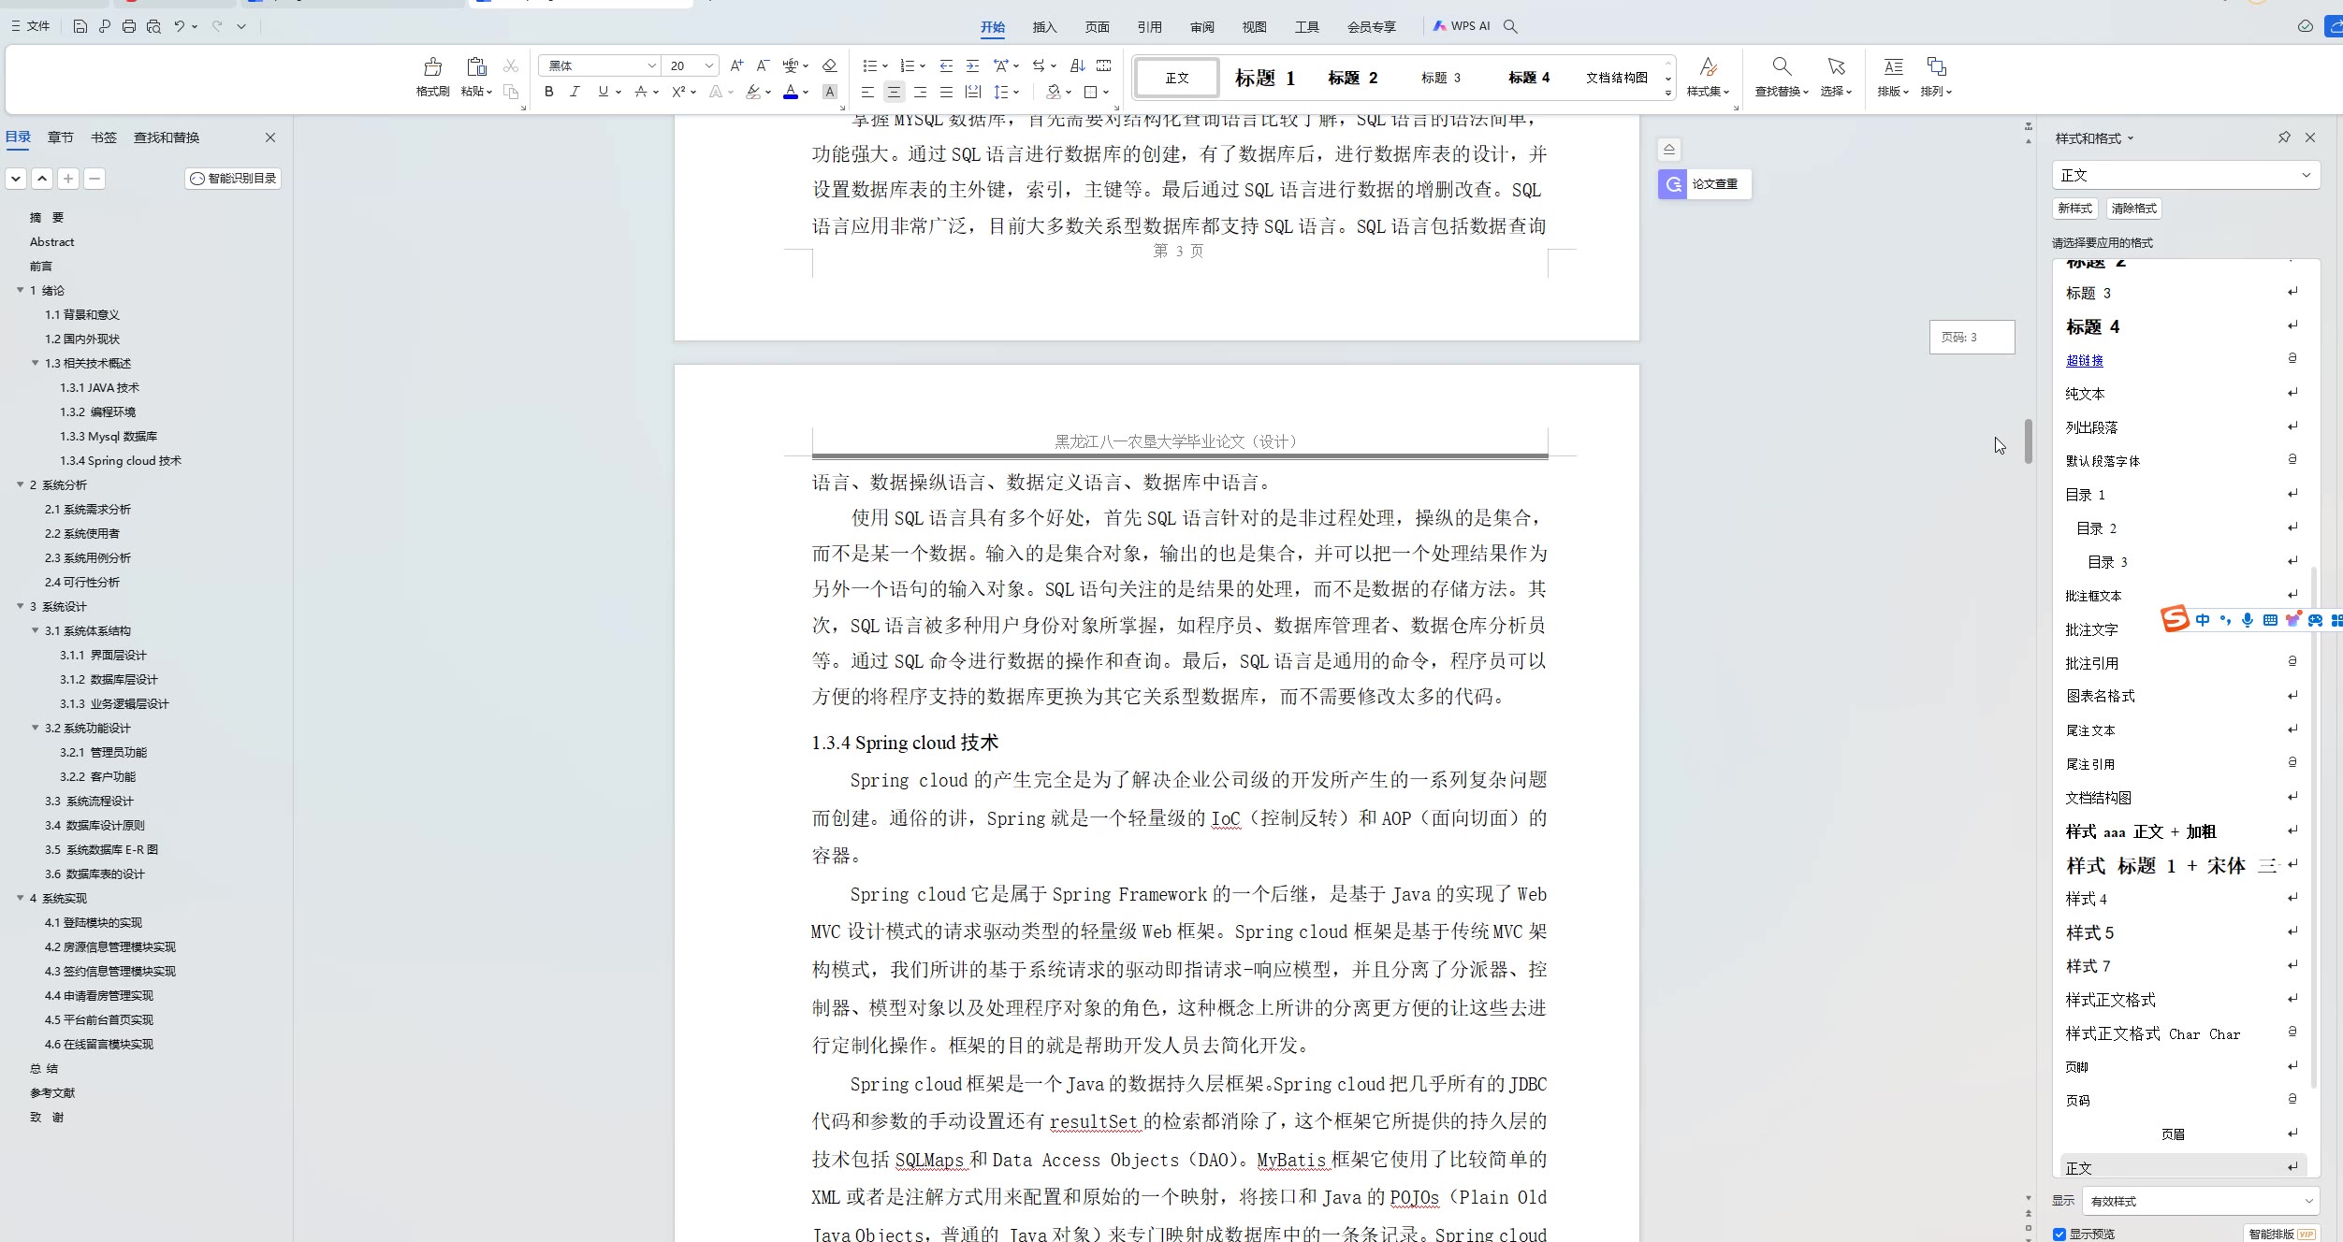Open the Layout (排版) tool
Image resolution: width=2343 pixels, height=1242 pixels.
point(1893,77)
